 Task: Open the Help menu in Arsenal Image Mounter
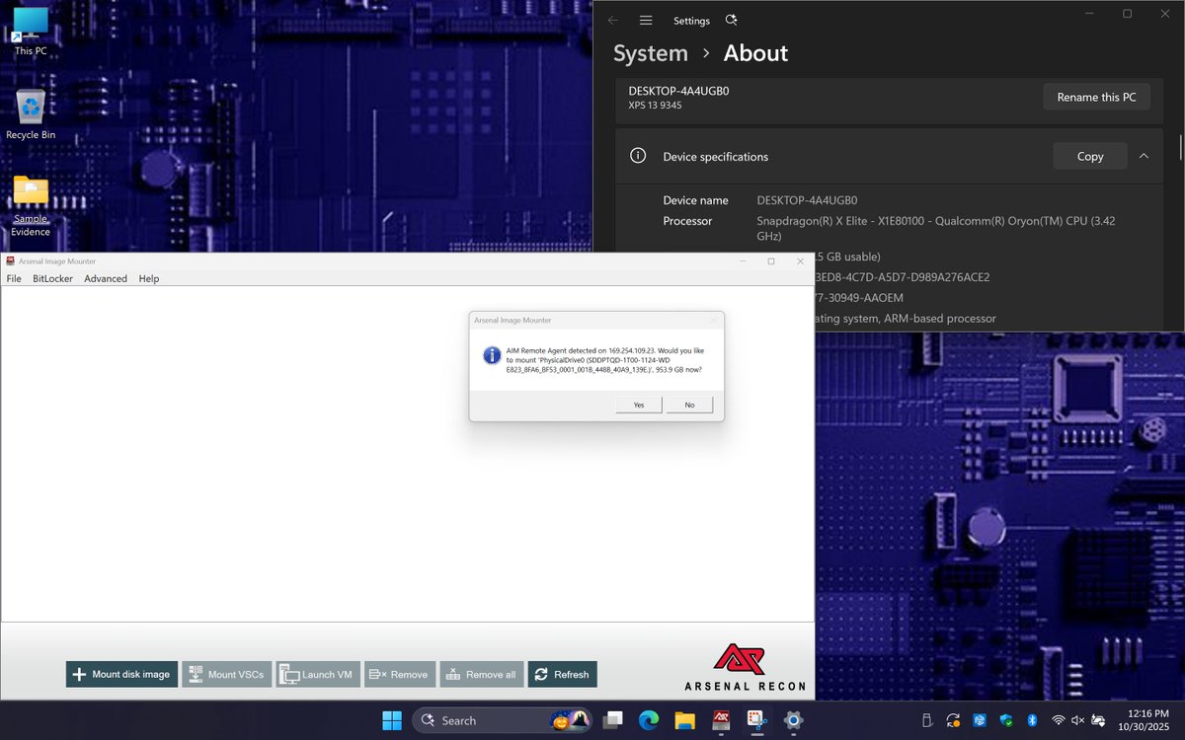coord(148,278)
